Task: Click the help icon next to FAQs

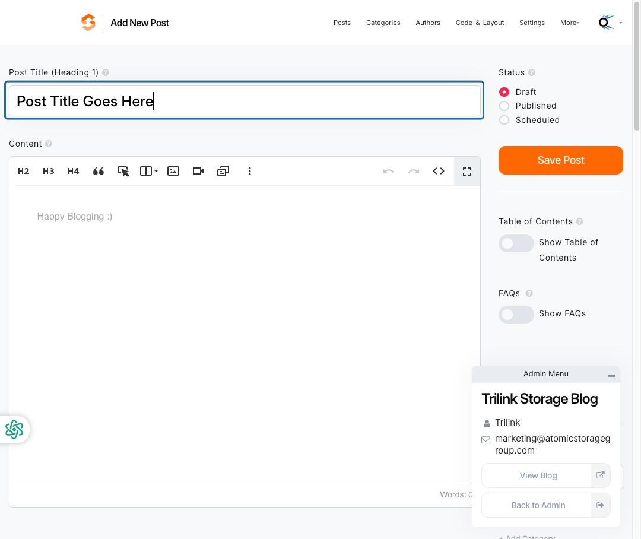Action: click(x=529, y=293)
